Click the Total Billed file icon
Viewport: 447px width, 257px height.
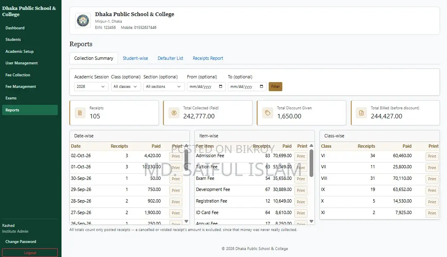tap(361, 113)
